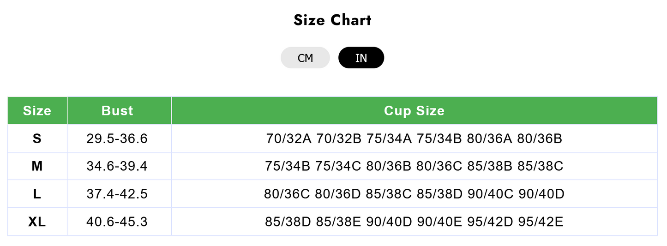
Task: Click cup size 90/40D in L row
Action: (x=541, y=194)
